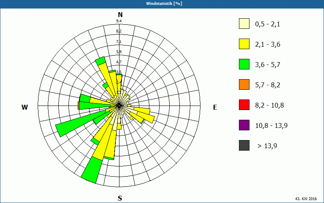Click the center point of the wind rose

click(119, 106)
